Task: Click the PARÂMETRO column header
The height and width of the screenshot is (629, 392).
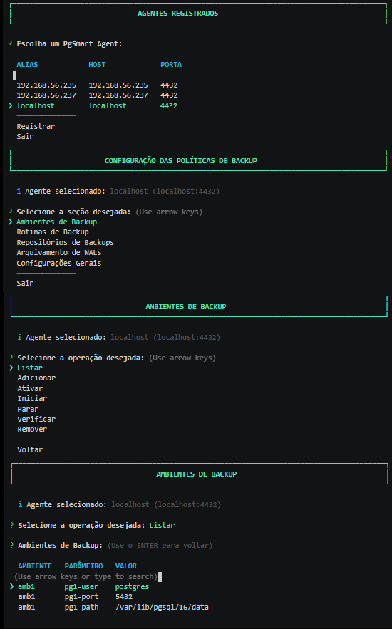Action: coord(83,566)
